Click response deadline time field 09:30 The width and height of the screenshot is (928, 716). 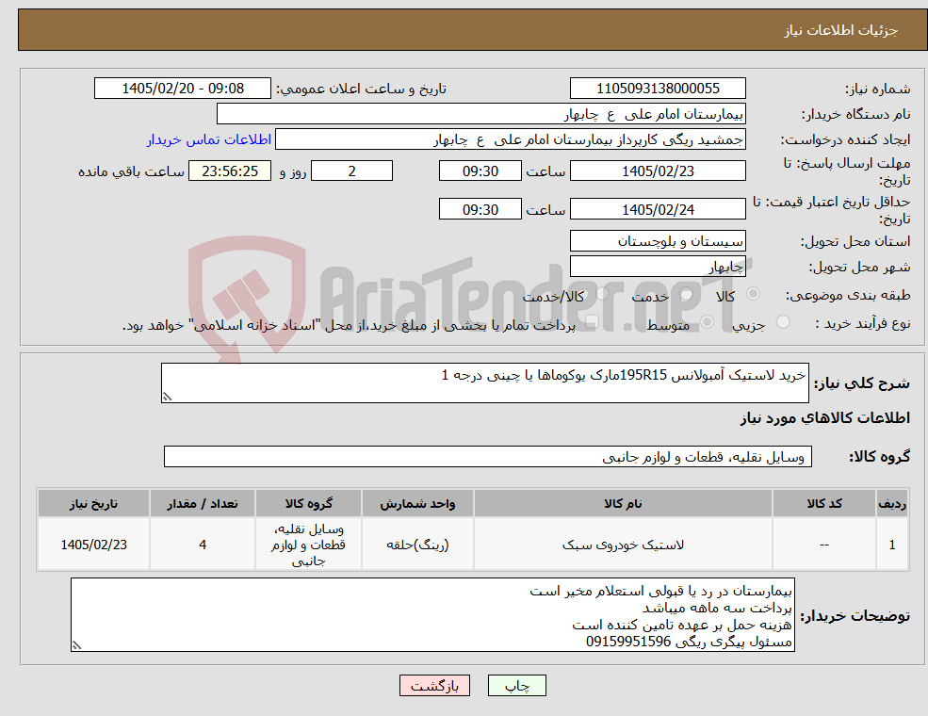(x=480, y=171)
